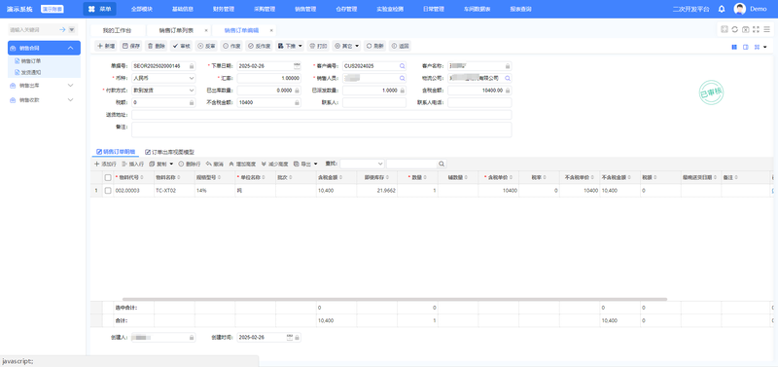Click the search icon in the 物流公司 field
The width and height of the screenshot is (778, 367).
coord(507,78)
